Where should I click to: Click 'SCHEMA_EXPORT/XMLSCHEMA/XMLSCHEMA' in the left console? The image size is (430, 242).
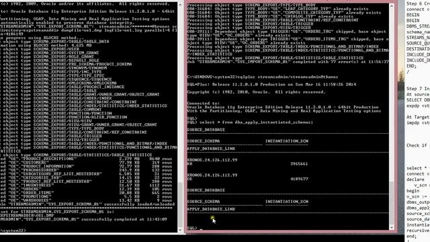tap(75, 83)
